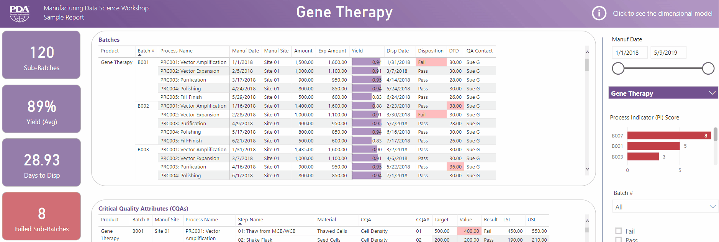Click 'Click to see the dimensional model'
The height and width of the screenshot is (242, 719).
pyautogui.click(x=662, y=13)
